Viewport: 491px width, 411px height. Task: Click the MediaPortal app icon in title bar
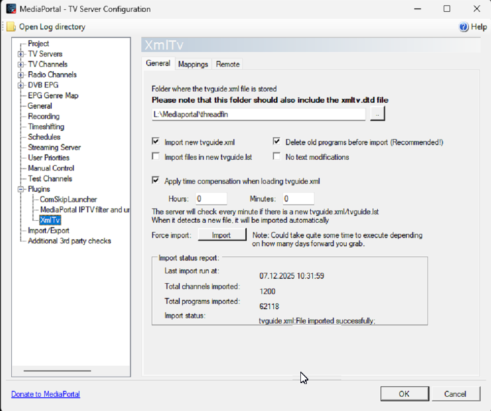11,9
